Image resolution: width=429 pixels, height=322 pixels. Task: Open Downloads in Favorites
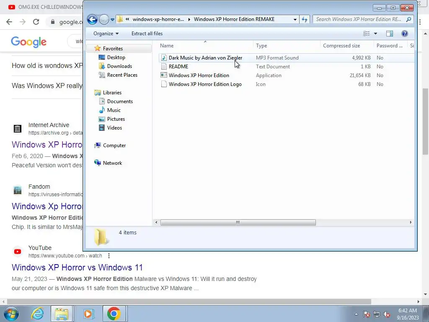coord(119,66)
